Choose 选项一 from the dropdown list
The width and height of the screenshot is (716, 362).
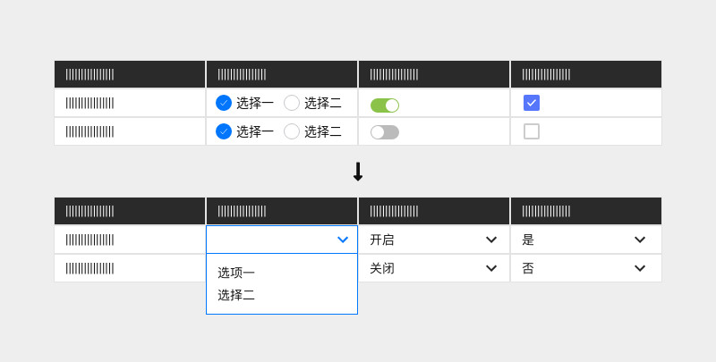coord(236,273)
